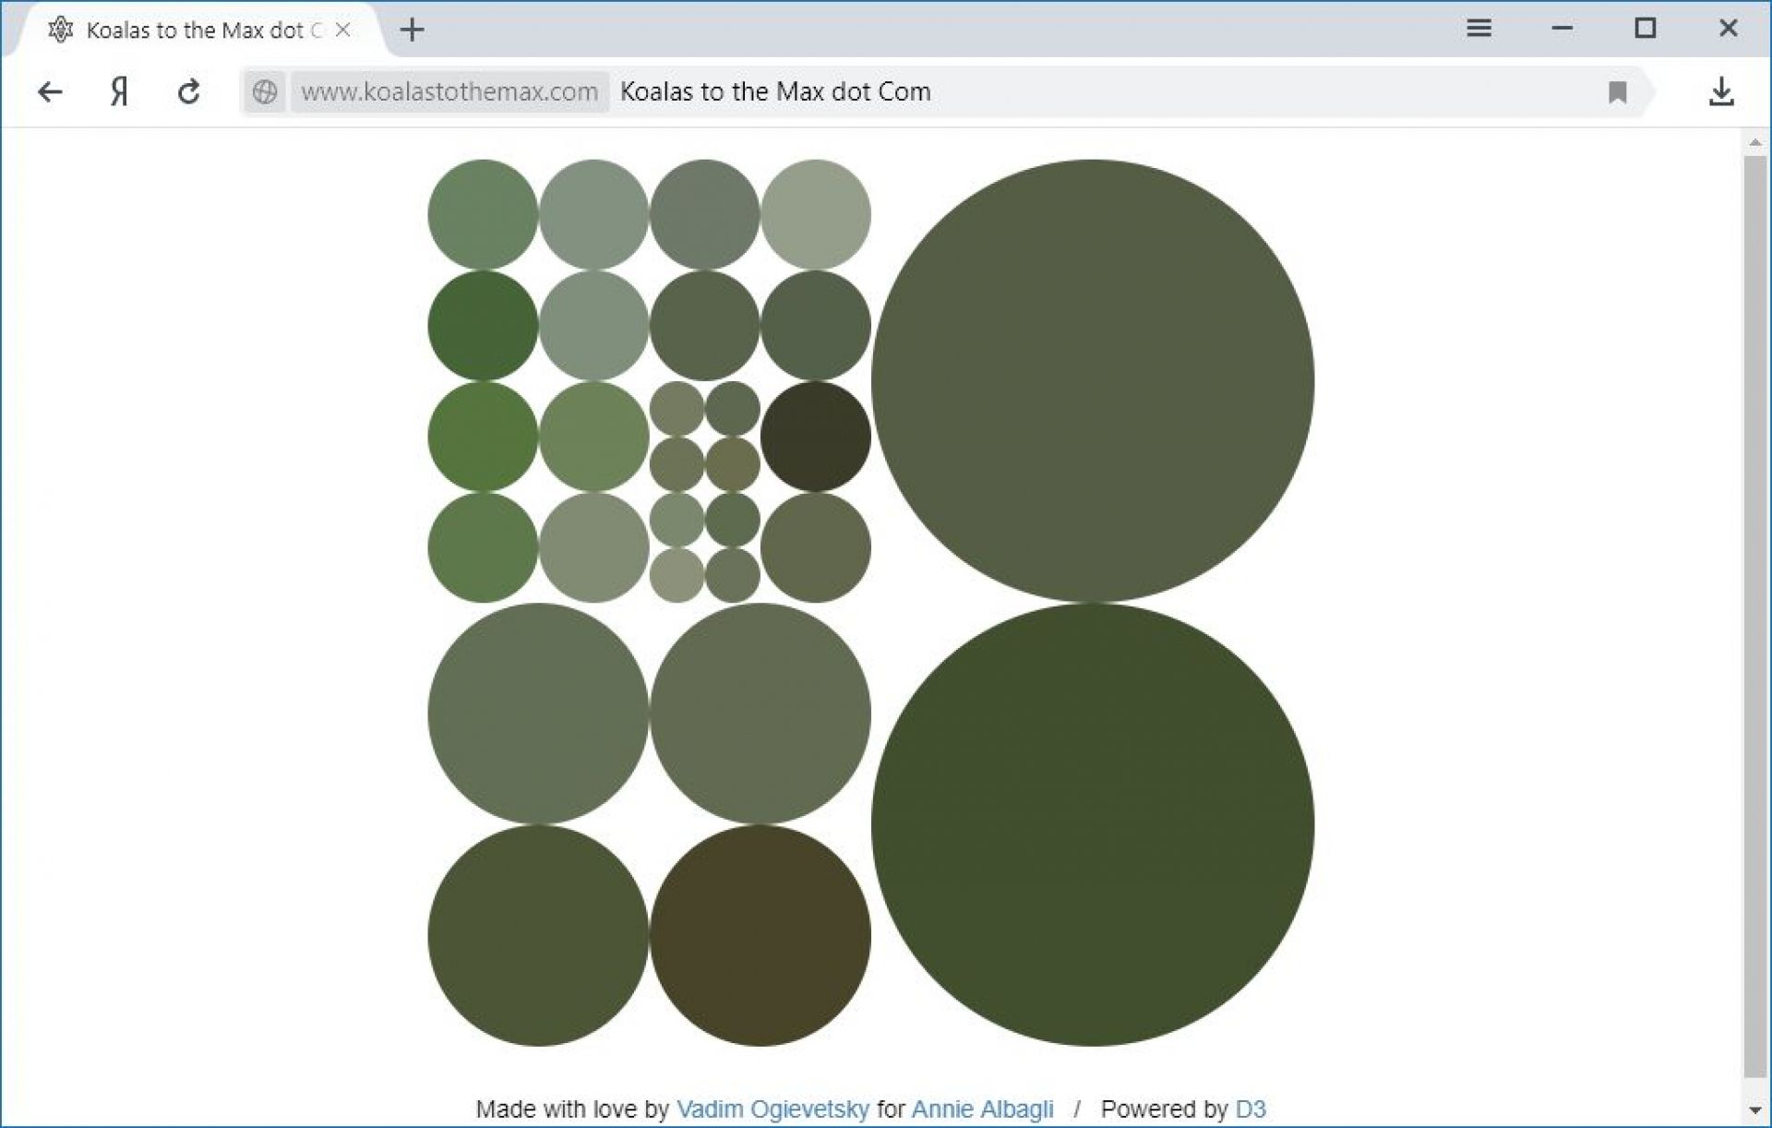Screen dimensions: 1772x1128
Task: Click the globe site info icon
Action: point(265,91)
